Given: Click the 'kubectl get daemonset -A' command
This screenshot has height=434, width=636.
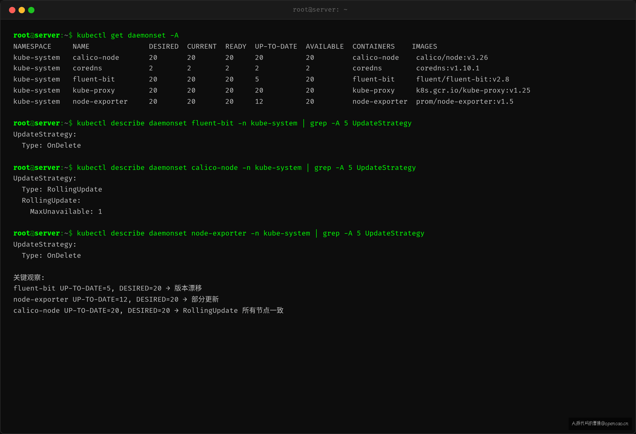Looking at the screenshot, I should click(x=127, y=35).
